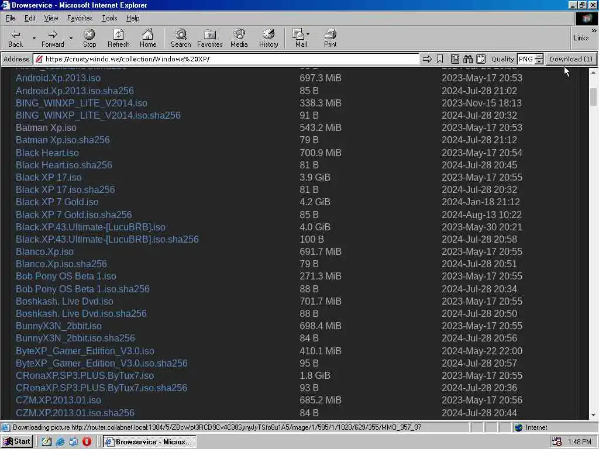Go back using the Back arrow

click(x=16, y=38)
